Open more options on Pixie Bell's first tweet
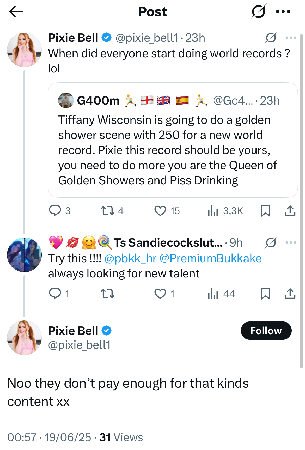305x450 pixels. 291,38
